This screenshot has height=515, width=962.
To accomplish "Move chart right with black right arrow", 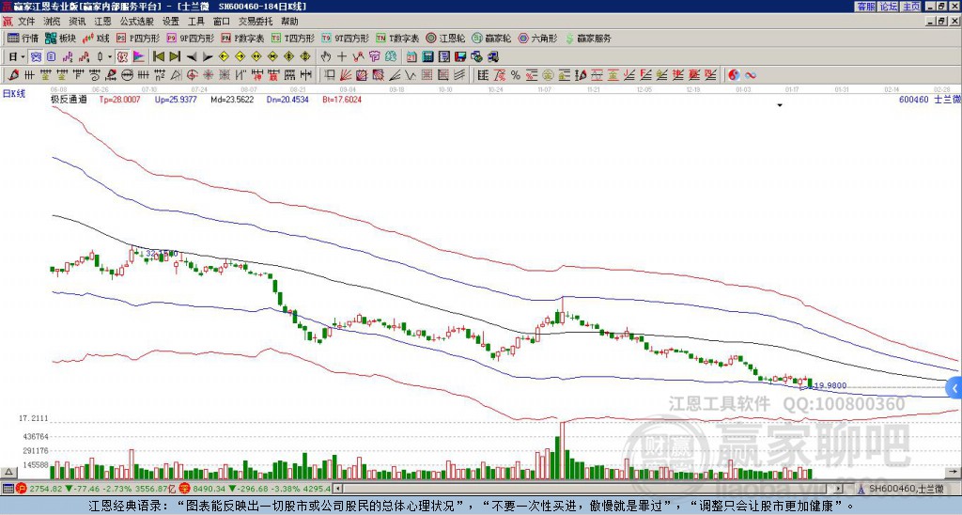I will 208,57.
